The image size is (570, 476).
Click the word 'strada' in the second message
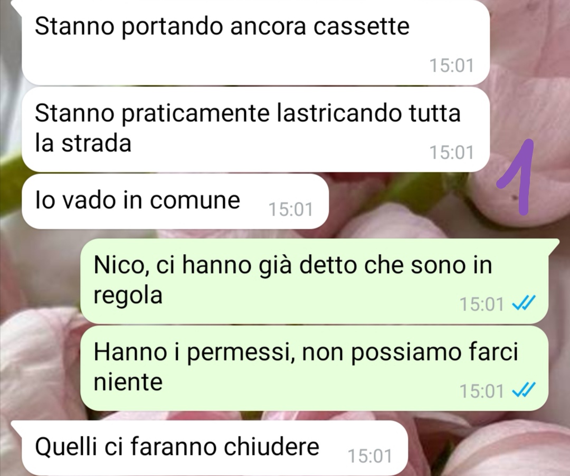pyautogui.click(x=97, y=143)
